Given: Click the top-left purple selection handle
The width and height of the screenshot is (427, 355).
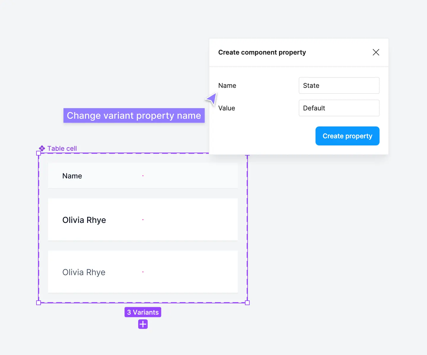Looking at the screenshot, I should pos(39,153).
